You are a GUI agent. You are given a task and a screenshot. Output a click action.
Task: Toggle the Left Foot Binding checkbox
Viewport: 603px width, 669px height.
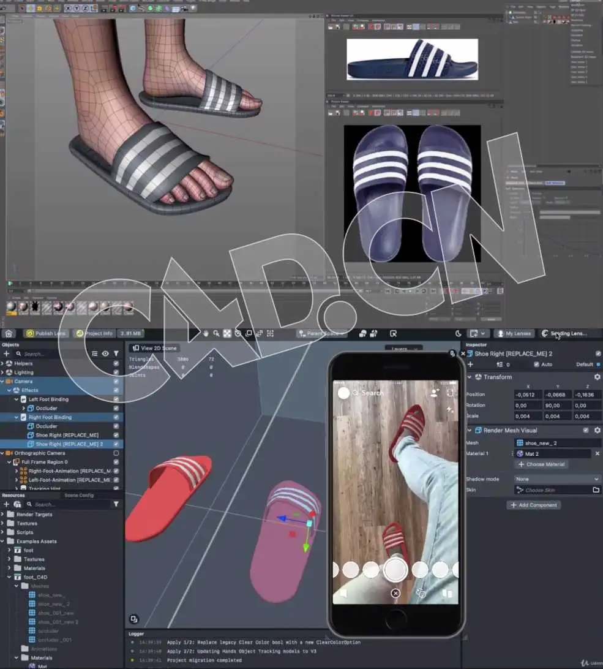116,399
